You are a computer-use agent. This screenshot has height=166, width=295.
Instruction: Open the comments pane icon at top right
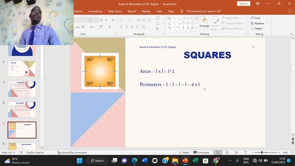[290, 11]
